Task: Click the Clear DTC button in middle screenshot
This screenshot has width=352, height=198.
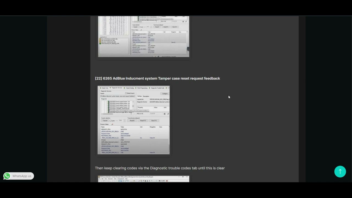Action: (x=154, y=121)
